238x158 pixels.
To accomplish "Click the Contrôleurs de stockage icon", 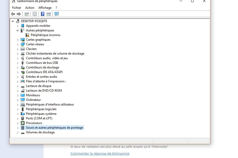I will 23,67.
